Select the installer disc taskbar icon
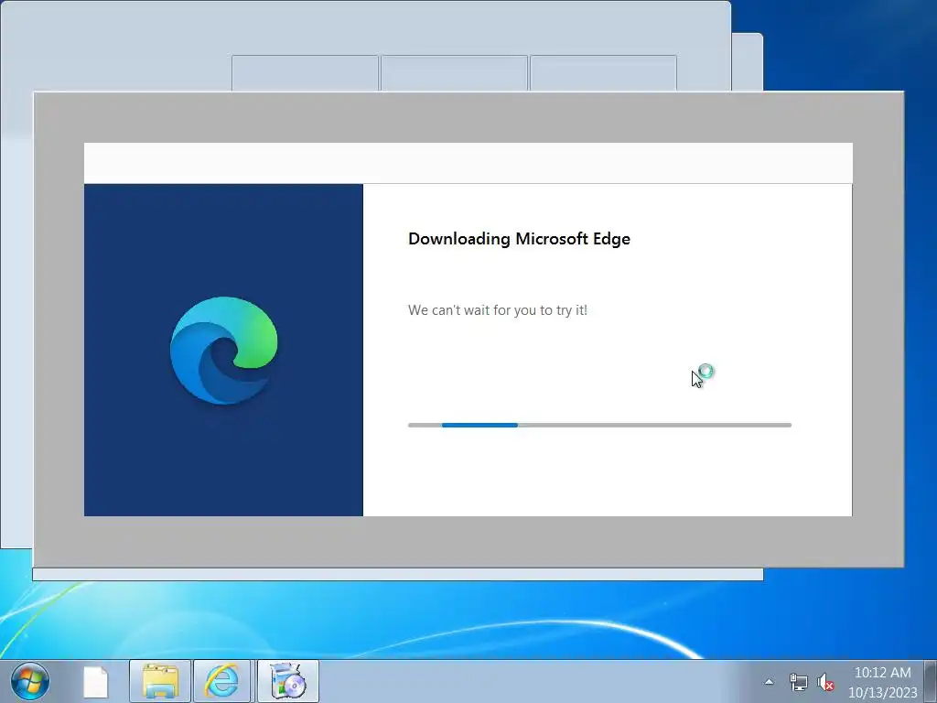The width and height of the screenshot is (937, 703). tap(288, 681)
